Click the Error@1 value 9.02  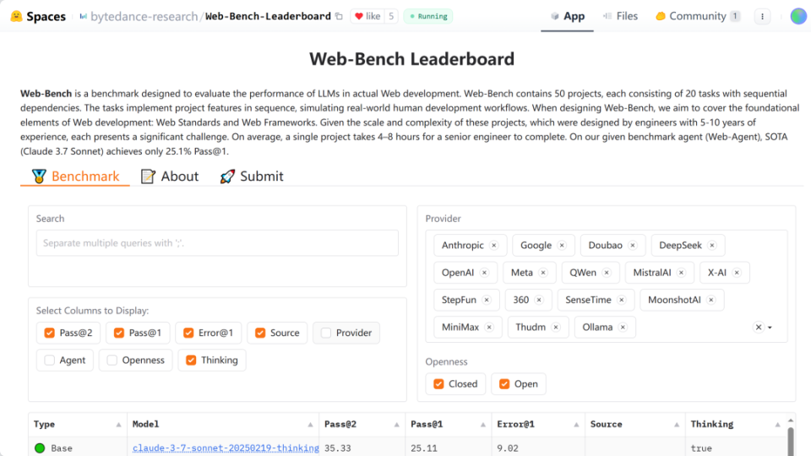508,448
